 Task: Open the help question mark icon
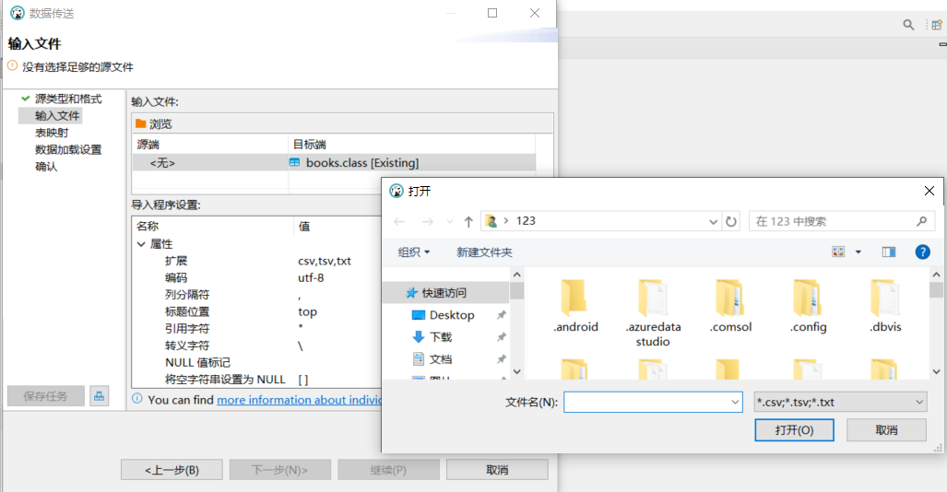(921, 252)
